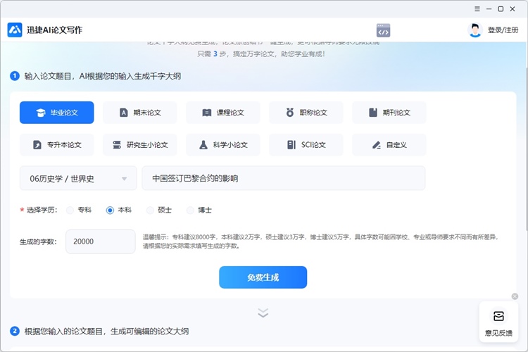Click the user avatar icon

tap(475, 30)
